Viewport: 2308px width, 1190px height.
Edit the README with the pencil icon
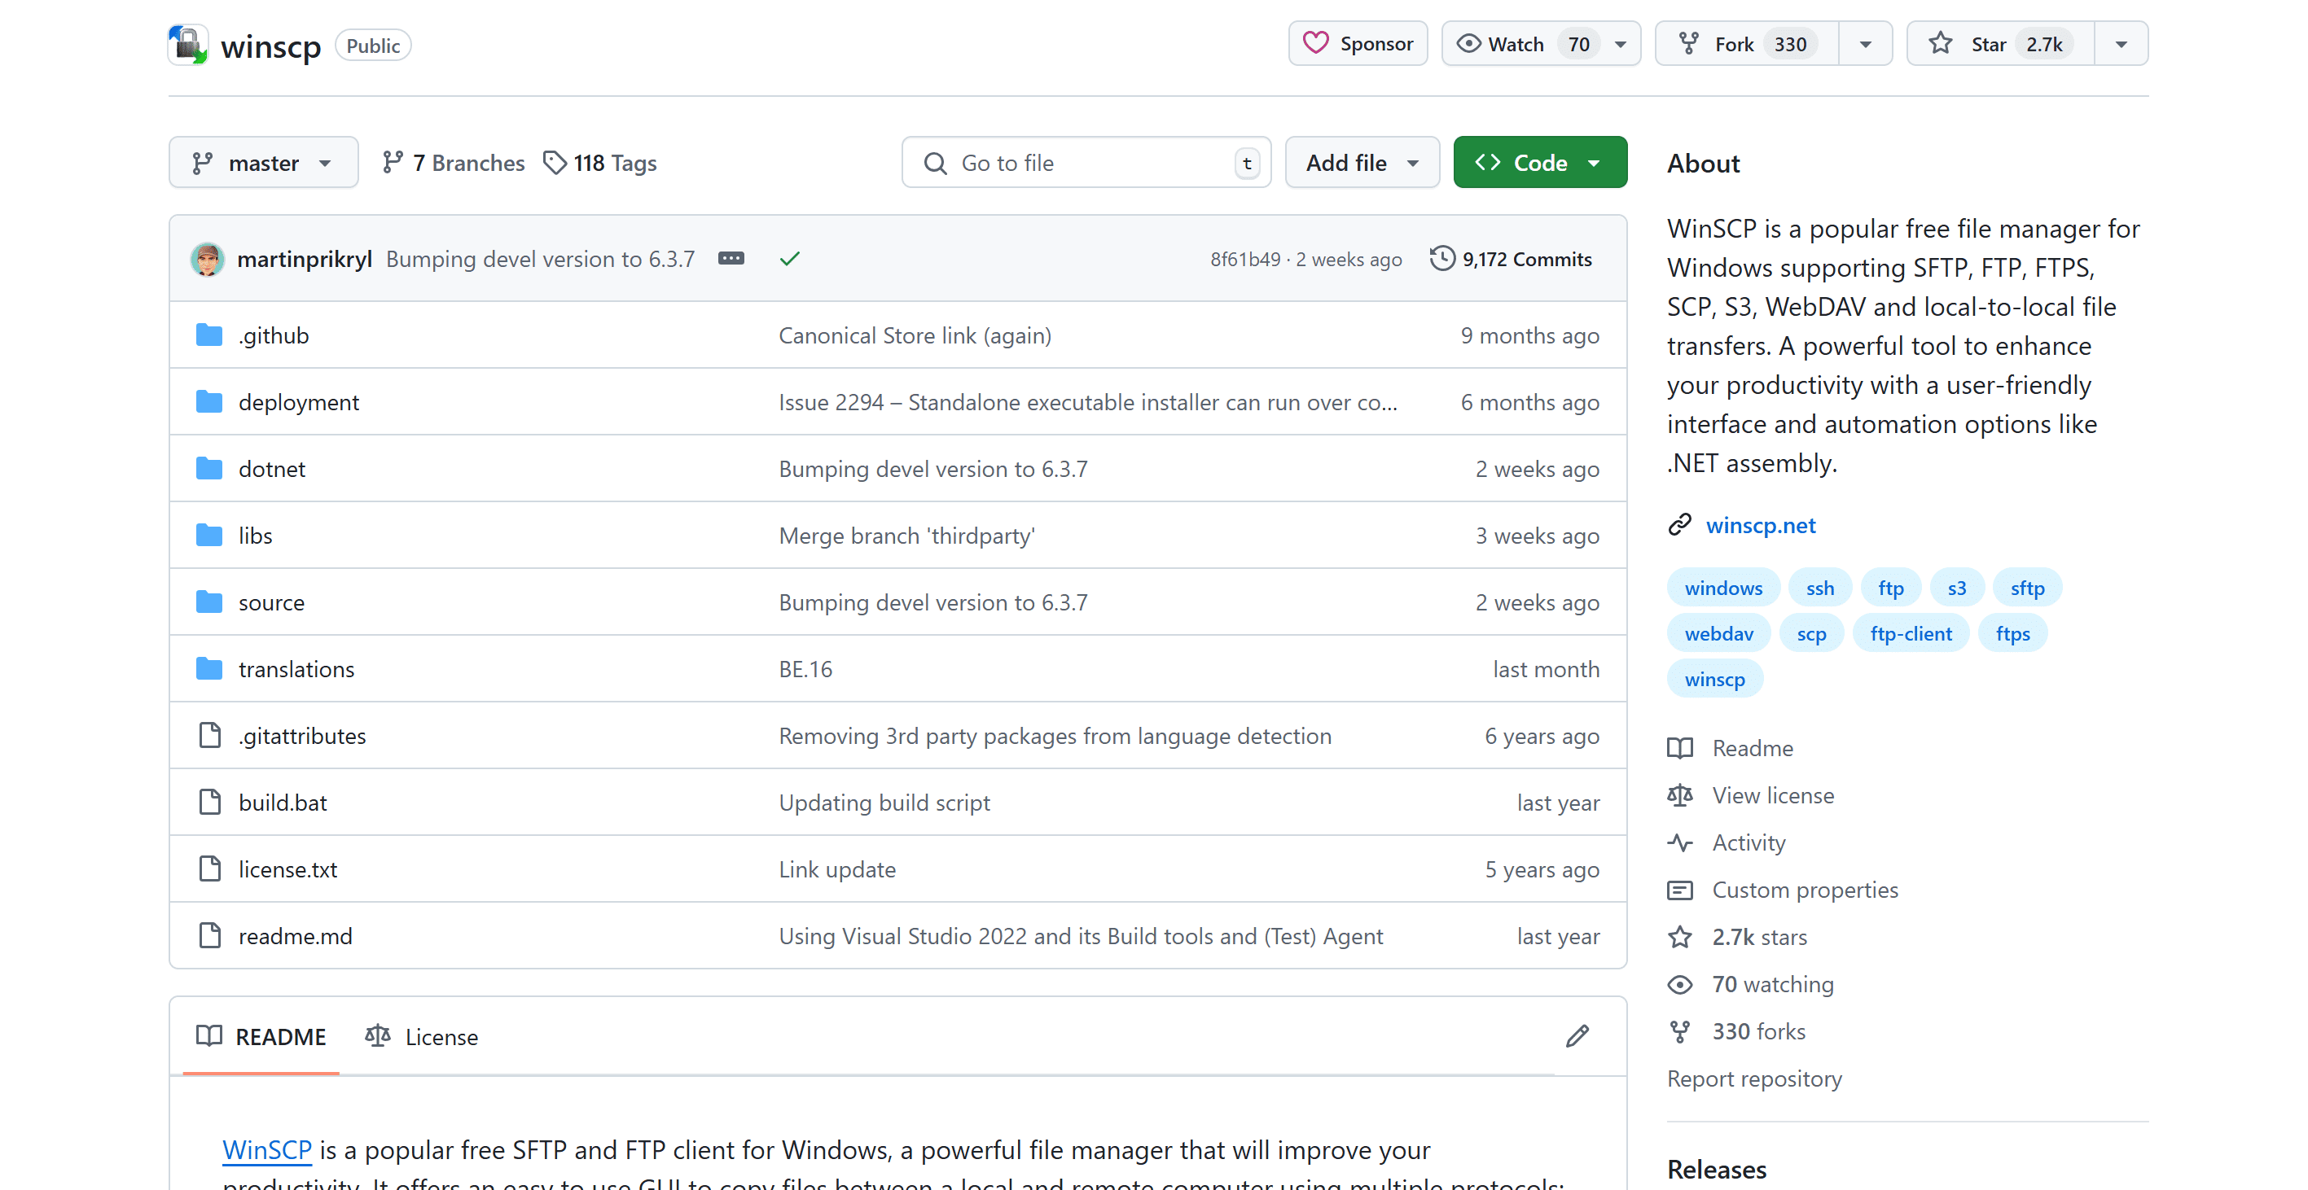click(1577, 1036)
